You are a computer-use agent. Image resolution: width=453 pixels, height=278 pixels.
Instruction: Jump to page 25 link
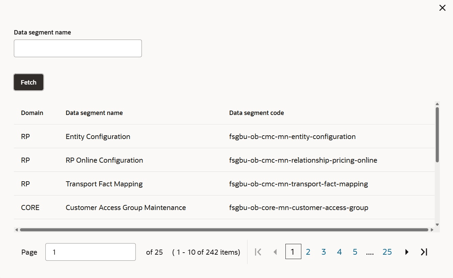[387, 252]
